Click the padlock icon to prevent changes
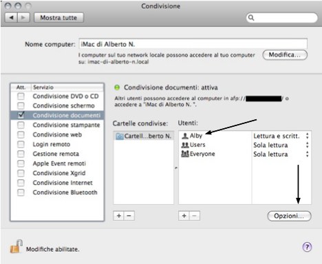The width and height of the screenshot is (322, 264). (x=16, y=246)
